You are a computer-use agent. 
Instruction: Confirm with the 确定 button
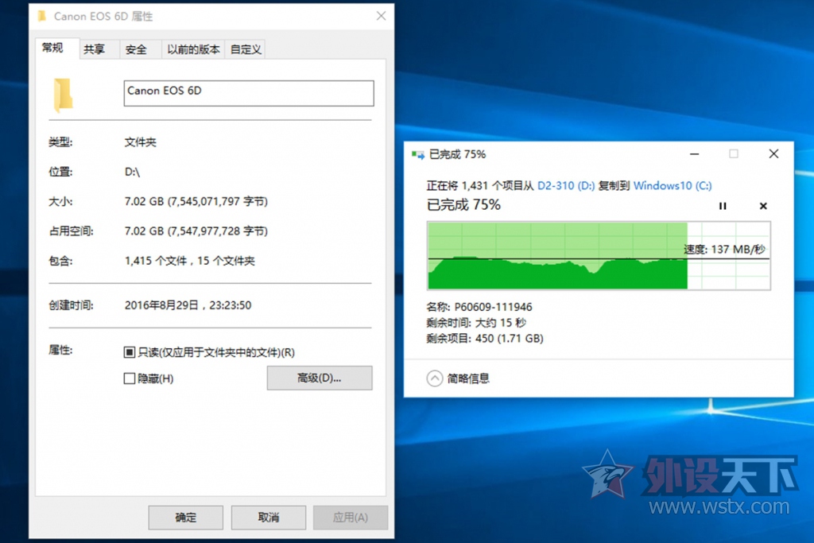(185, 517)
